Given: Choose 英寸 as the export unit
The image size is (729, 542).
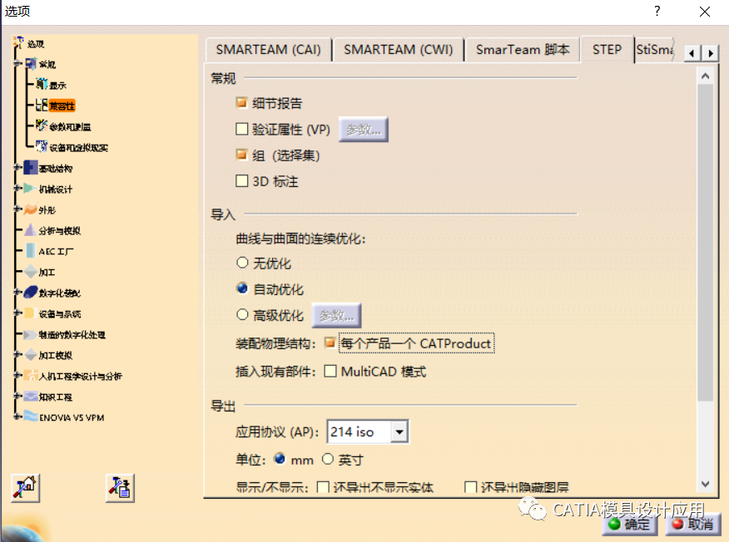Looking at the screenshot, I should tap(328, 459).
